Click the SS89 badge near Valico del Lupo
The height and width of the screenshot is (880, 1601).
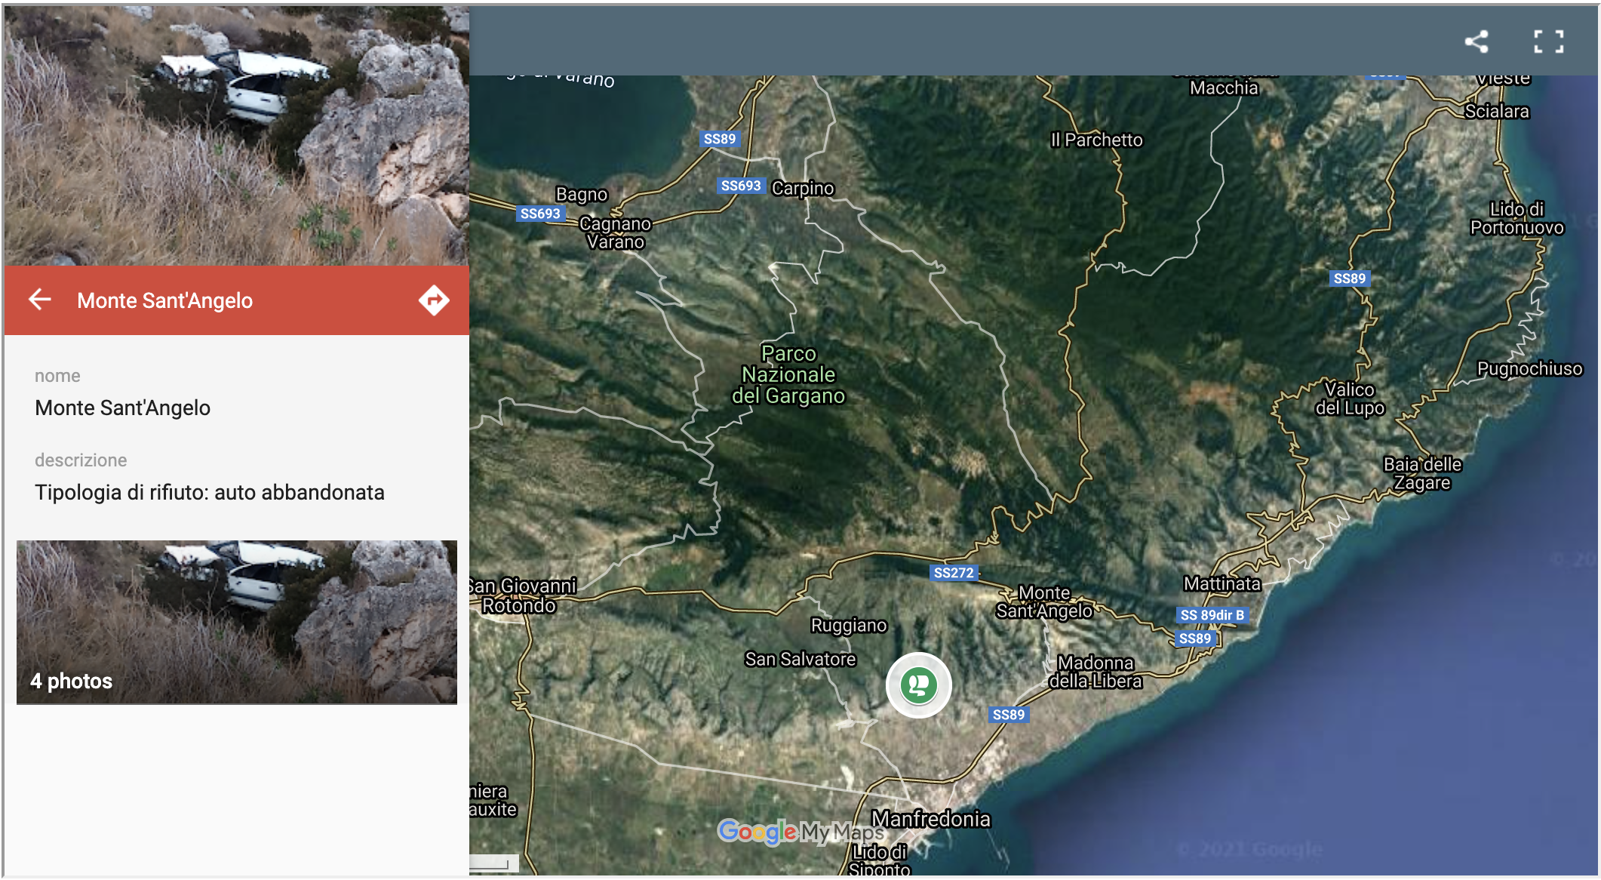tap(1349, 278)
